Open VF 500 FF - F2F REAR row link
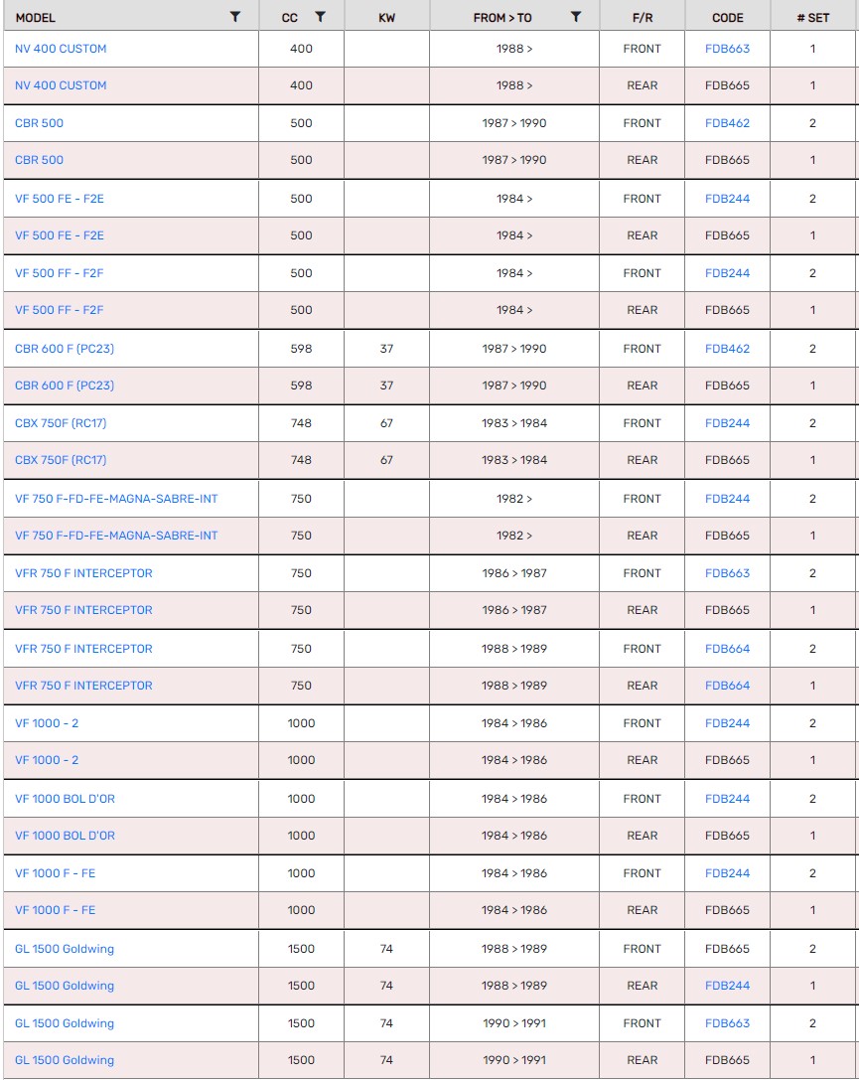The width and height of the screenshot is (859, 1080). click(60, 310)
